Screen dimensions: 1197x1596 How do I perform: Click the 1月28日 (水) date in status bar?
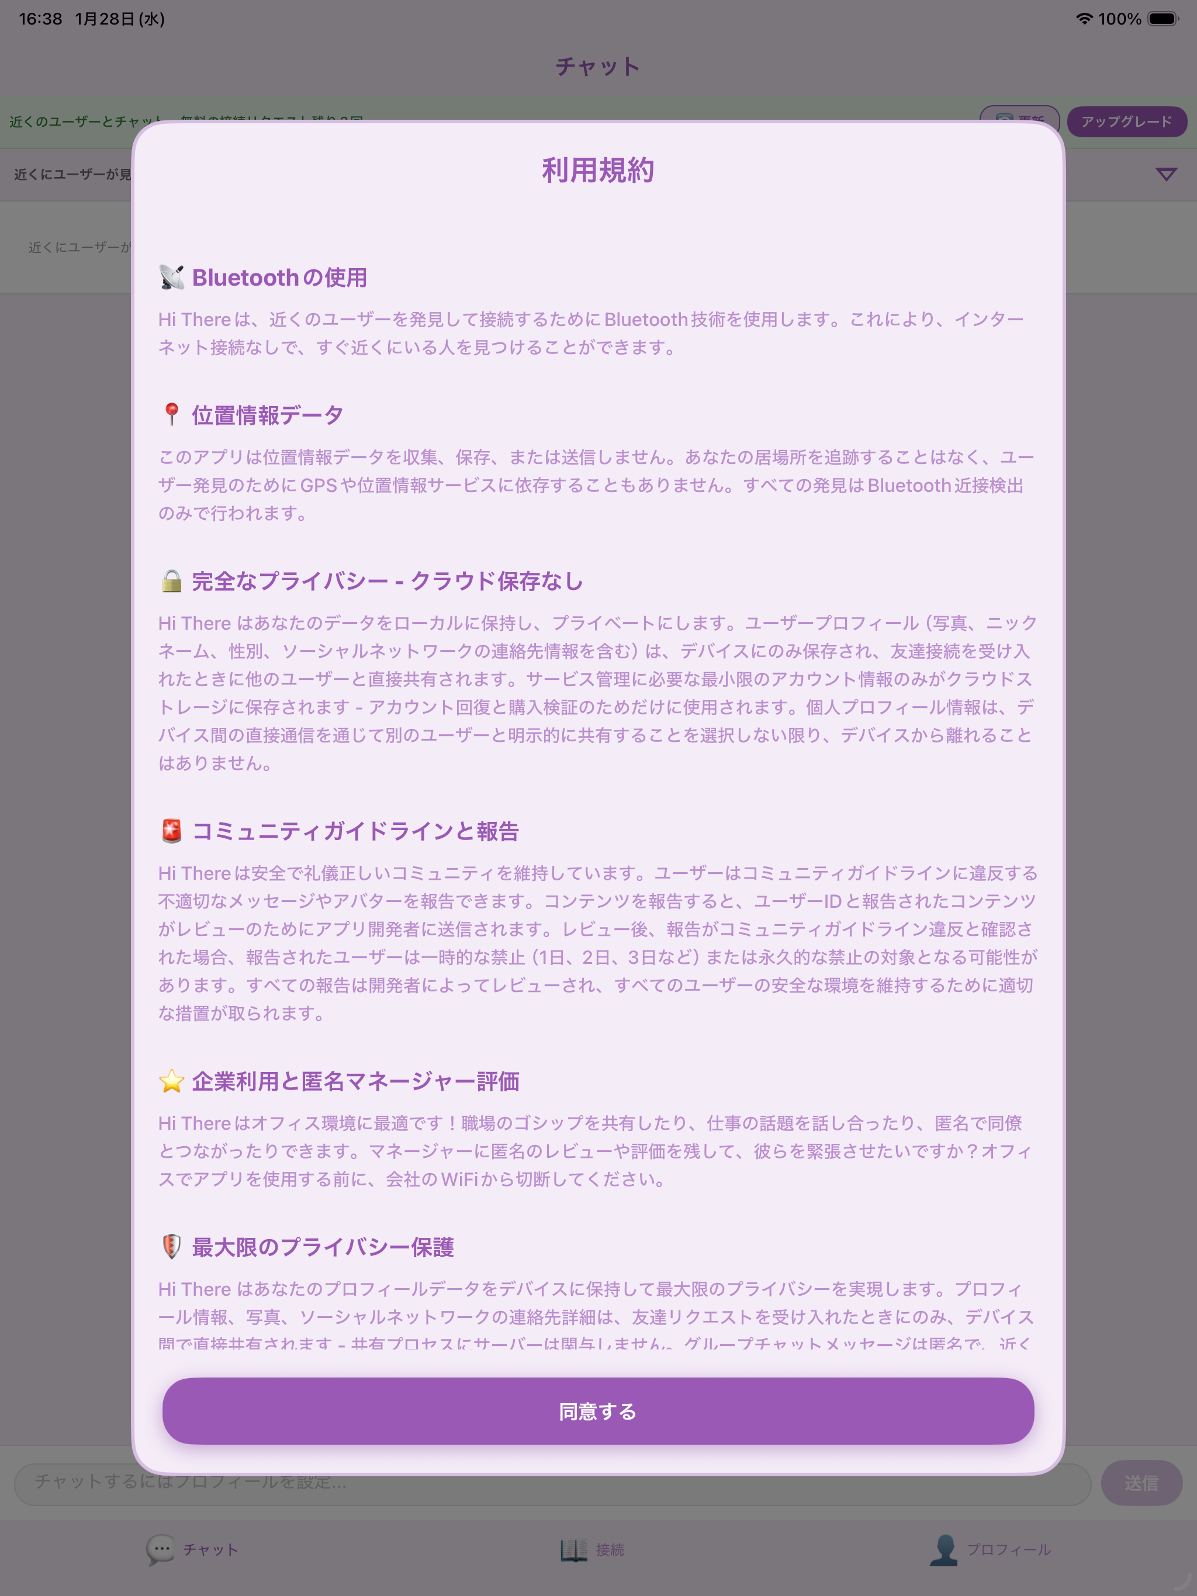coord(120,19)
